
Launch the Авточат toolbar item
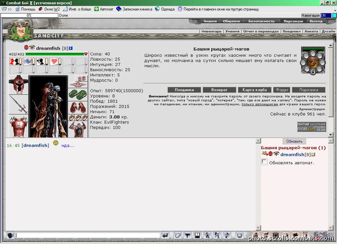pos(104,9)
